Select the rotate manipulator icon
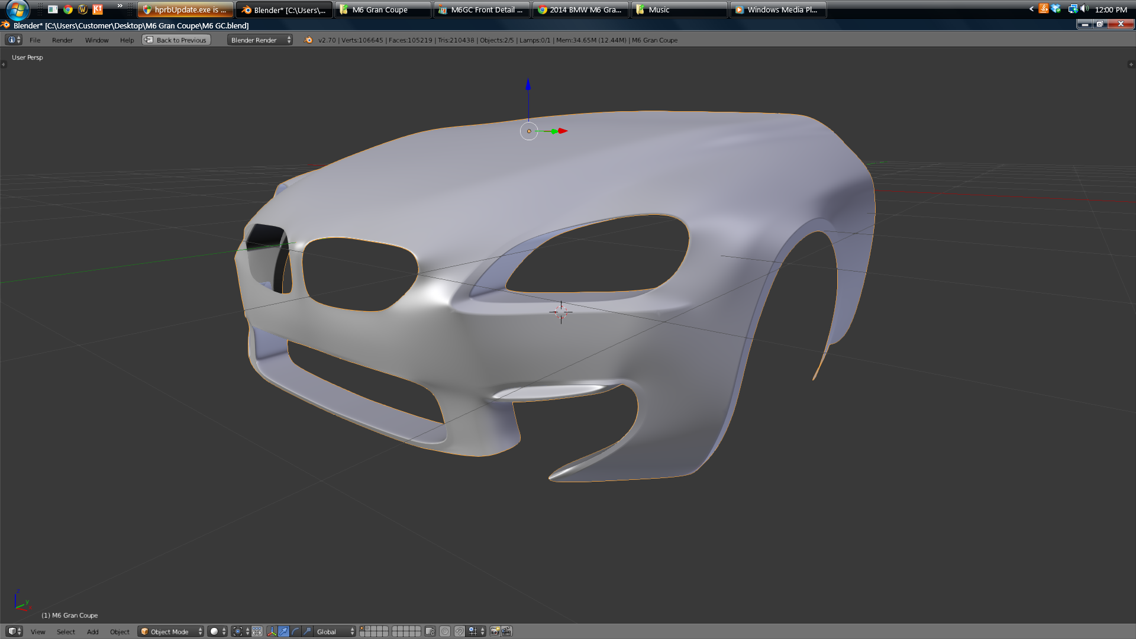 point(295,631)
